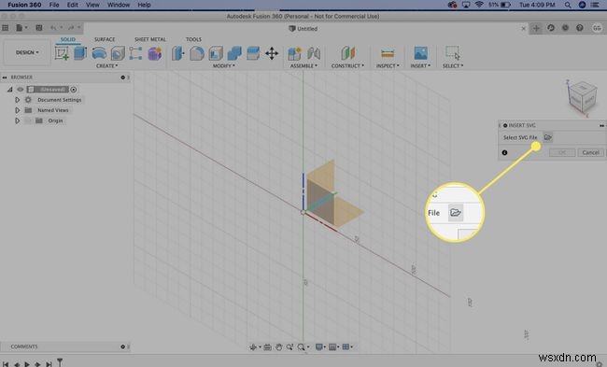Click the Wi-Fi status icon
Image resolution: width=607 pixels, height=367 pixels.
479,5
